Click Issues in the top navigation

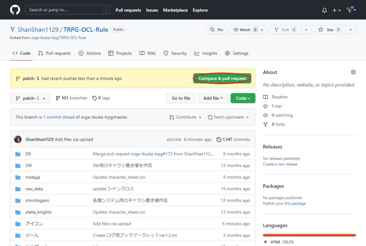tap(152, 10)
